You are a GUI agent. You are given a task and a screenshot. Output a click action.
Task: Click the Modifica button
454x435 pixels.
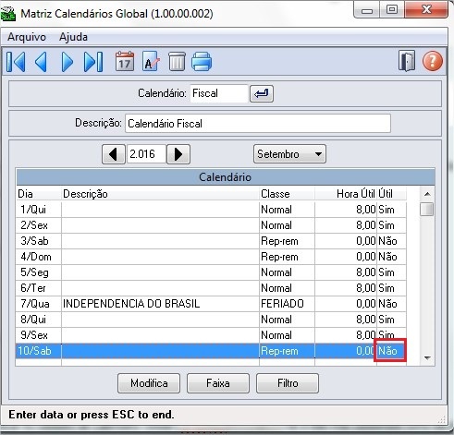coord(149,383)
